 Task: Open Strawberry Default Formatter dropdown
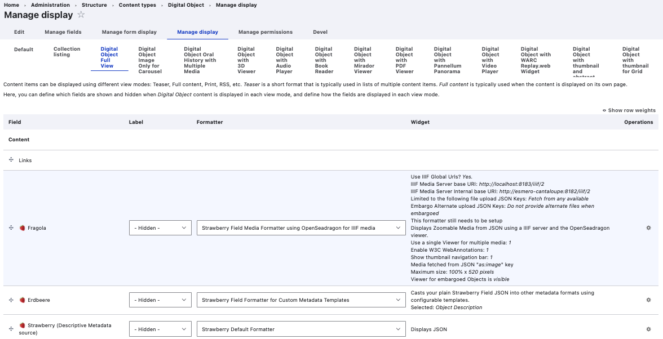pyautogui.click(x=300, y=329)
